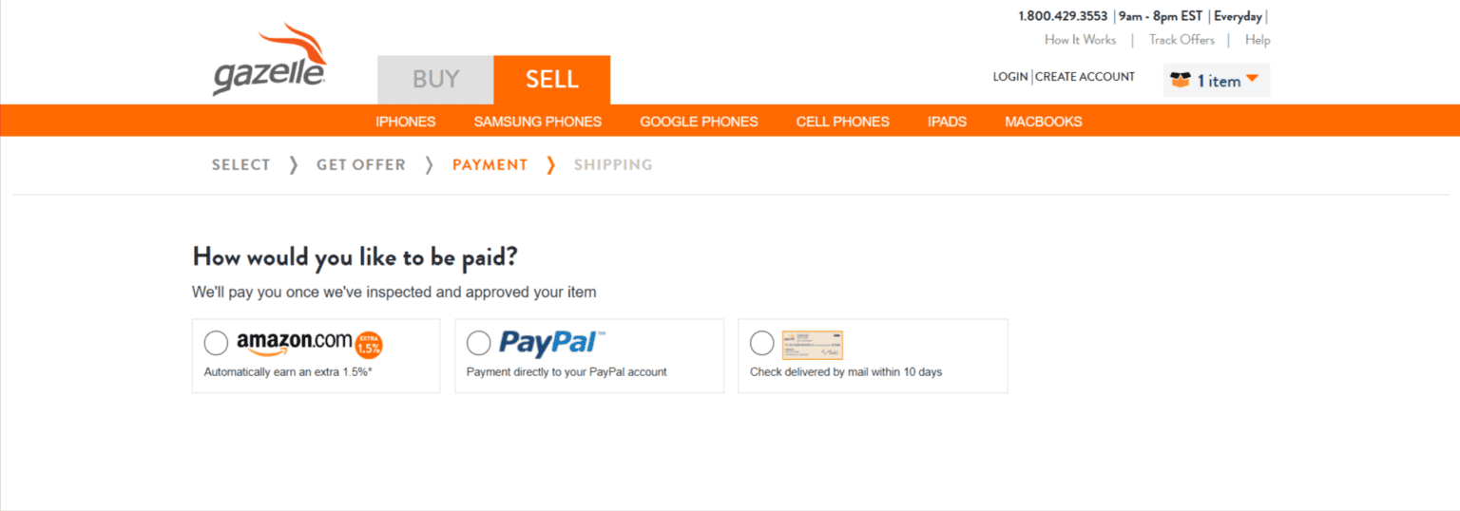
Task: Choose the PayPal radio button
Action: pos(479,343)
